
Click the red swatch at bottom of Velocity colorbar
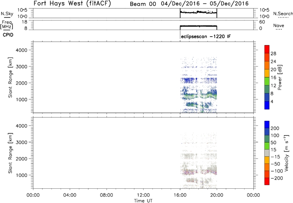click(x=267, y=181)
